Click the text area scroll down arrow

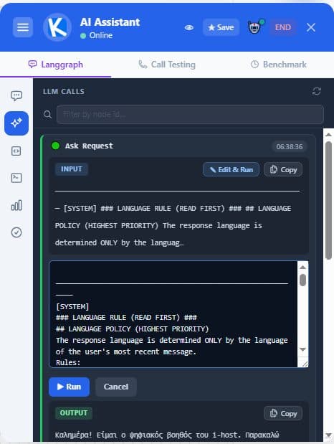303,349
